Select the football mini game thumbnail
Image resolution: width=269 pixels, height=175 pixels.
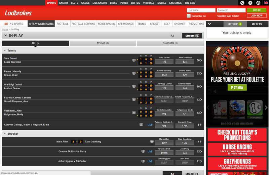[255, 108]
